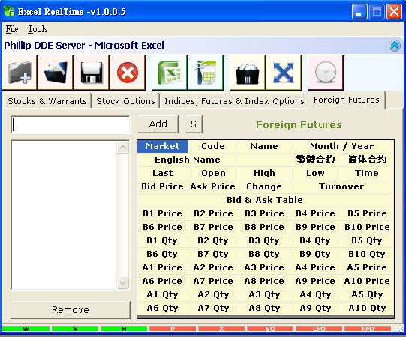Toggle the Code field cell
Screen dimensions: 406x337
coord(213,146)
